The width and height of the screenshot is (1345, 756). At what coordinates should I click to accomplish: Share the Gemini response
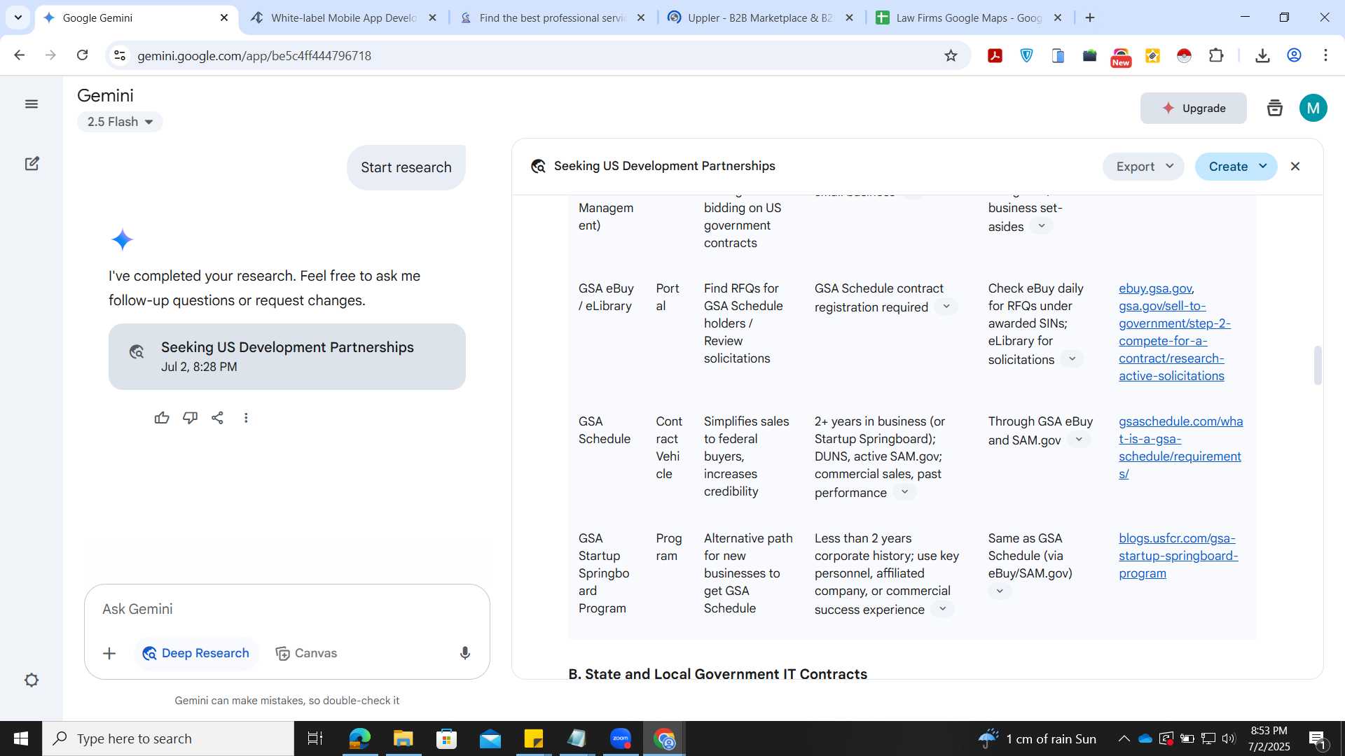[218, 418]
